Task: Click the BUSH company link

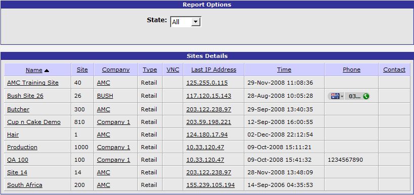Action: tap(105, 96)
